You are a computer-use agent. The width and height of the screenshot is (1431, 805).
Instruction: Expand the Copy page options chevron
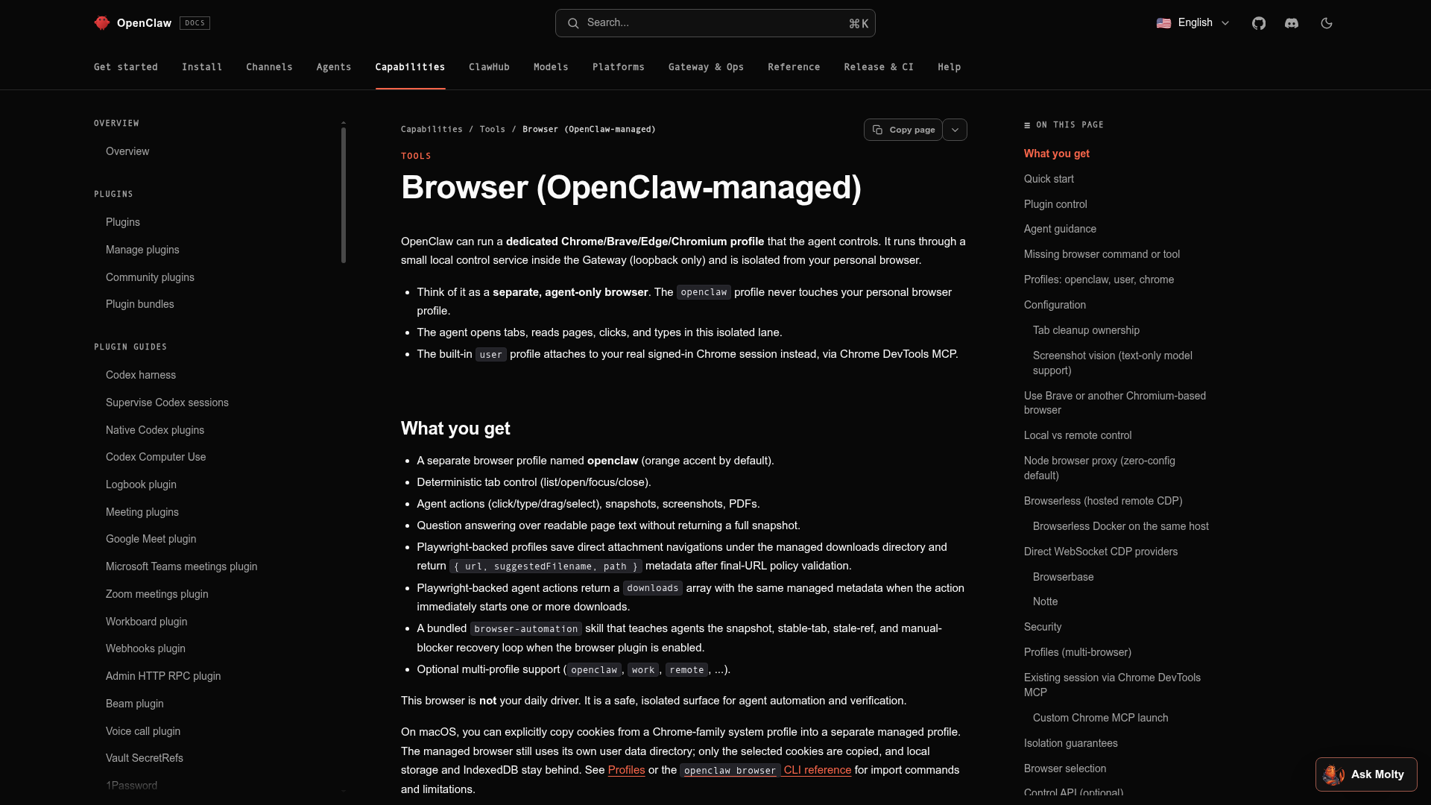point(955,130)
